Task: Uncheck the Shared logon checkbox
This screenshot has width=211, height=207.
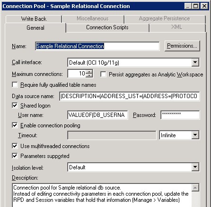Action: [x=15, y=105]
